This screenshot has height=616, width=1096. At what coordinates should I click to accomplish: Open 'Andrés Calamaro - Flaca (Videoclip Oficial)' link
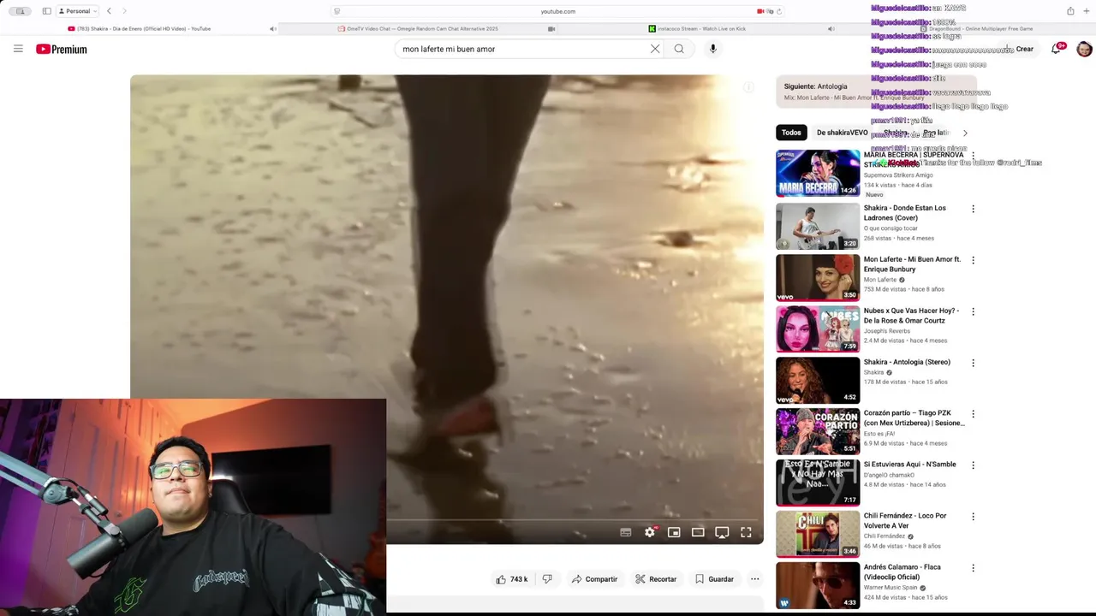(x=904, y=572)
